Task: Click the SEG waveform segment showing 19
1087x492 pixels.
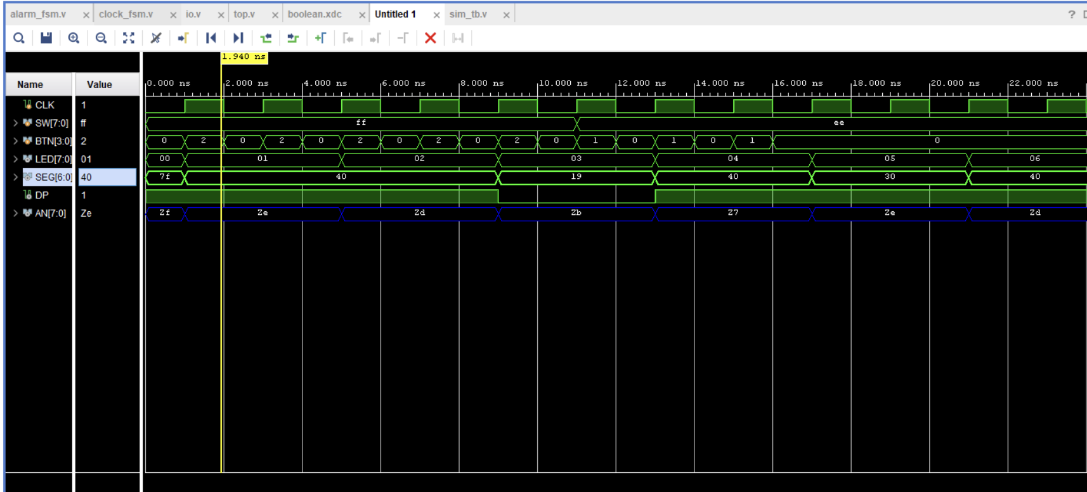Action: 576,177
